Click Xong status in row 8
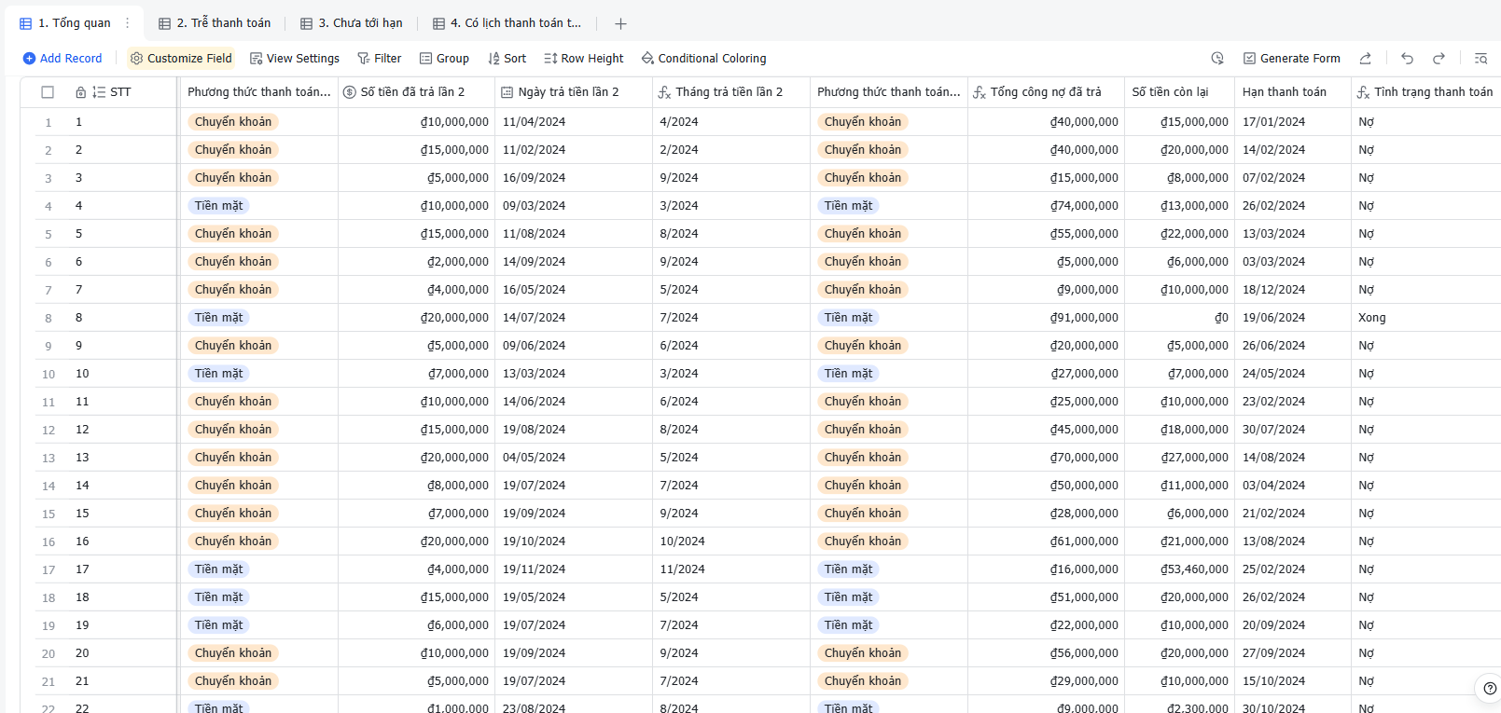 pyautogui.click(x=1372, y=318)
